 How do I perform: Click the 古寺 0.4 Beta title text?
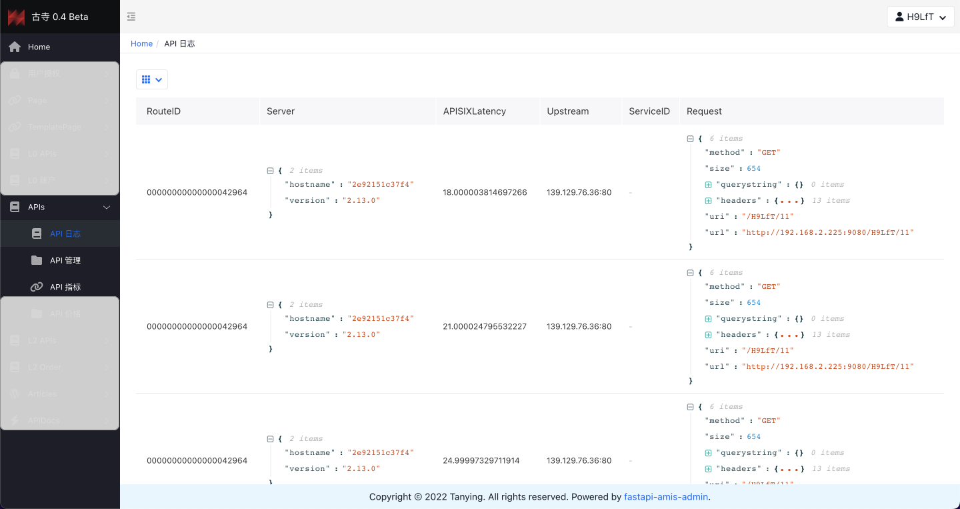pos(60,17)
